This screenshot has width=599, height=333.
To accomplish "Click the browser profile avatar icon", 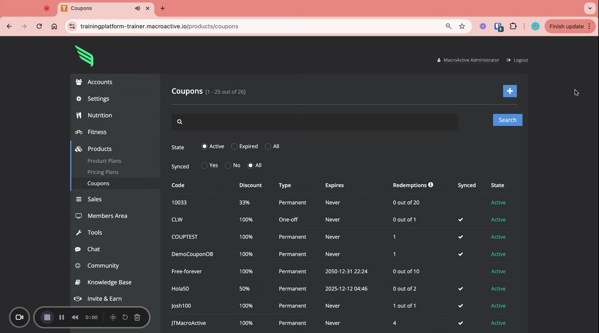I will click(x=535, y=26).
